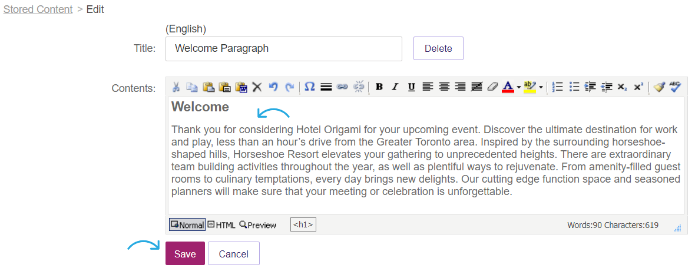
Task: Click the eraser remove formatting icon
Action: coord(492,87)
